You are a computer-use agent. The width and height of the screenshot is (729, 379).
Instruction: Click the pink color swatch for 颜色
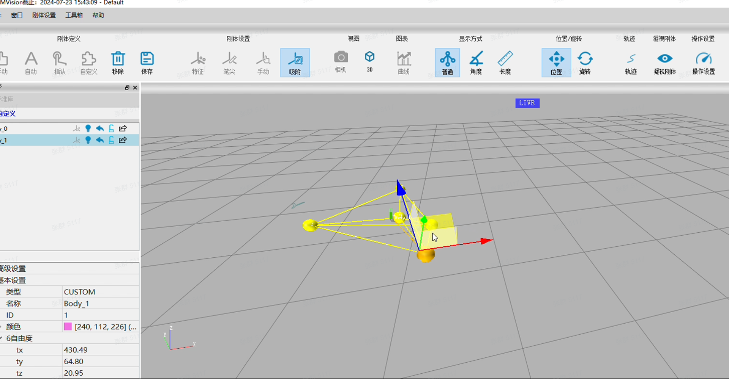[x=68, y=327]
